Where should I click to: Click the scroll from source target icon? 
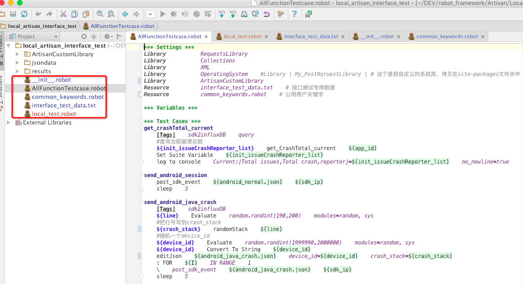coord(84,36)
